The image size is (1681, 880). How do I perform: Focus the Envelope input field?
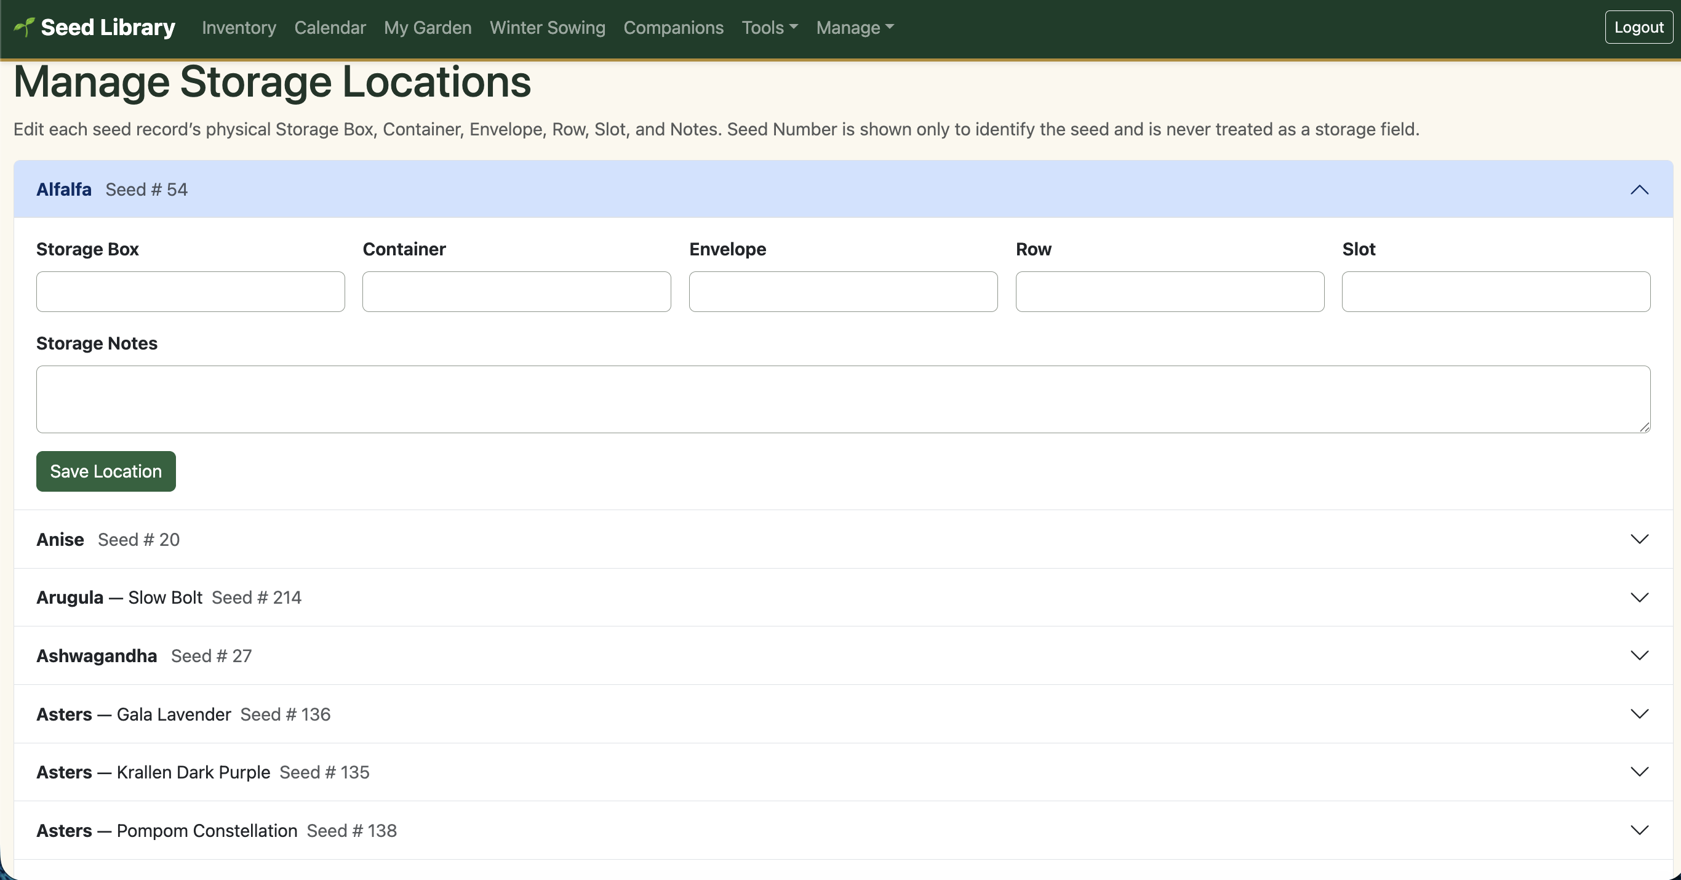click(x=843, y=292)
